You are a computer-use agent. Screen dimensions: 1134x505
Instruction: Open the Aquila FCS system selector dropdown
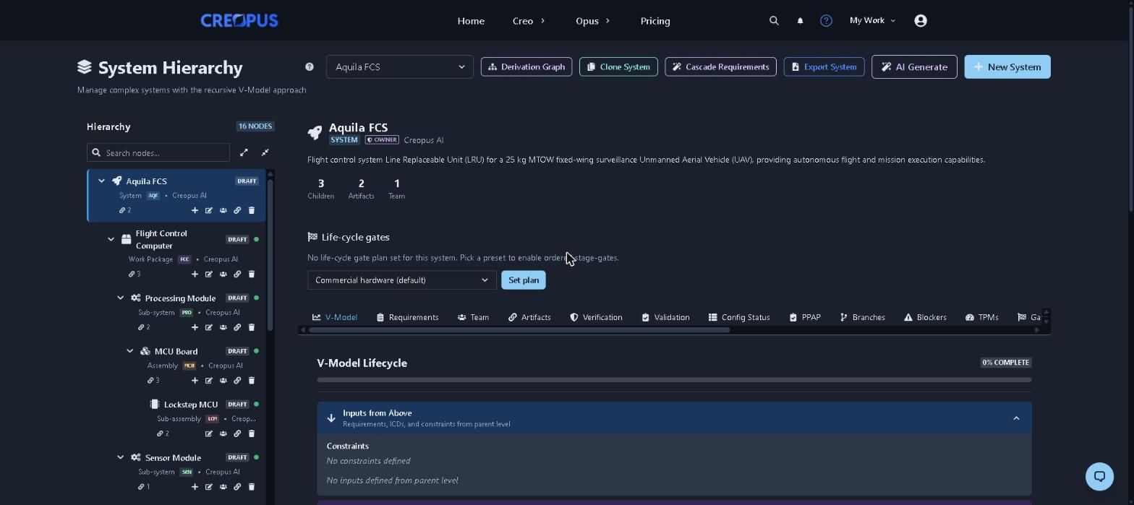click(400, 67)
